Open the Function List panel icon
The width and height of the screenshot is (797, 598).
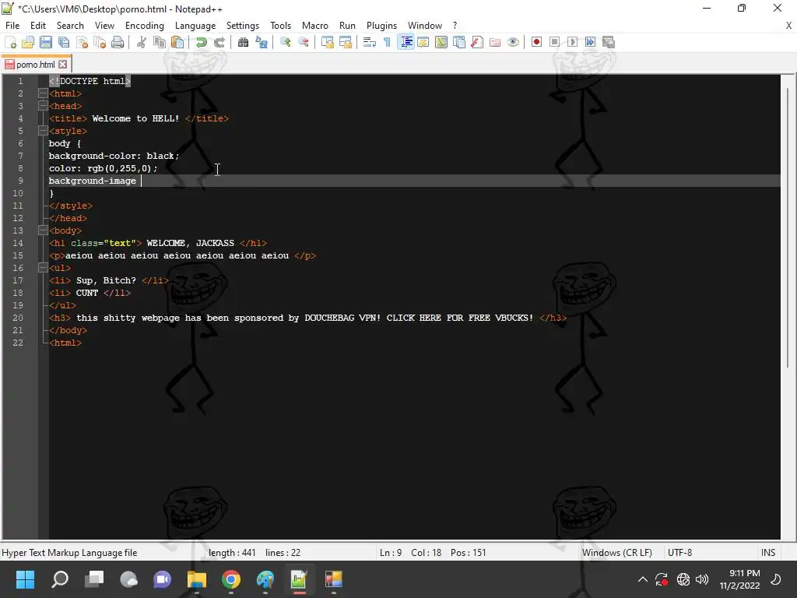[477, 42]
